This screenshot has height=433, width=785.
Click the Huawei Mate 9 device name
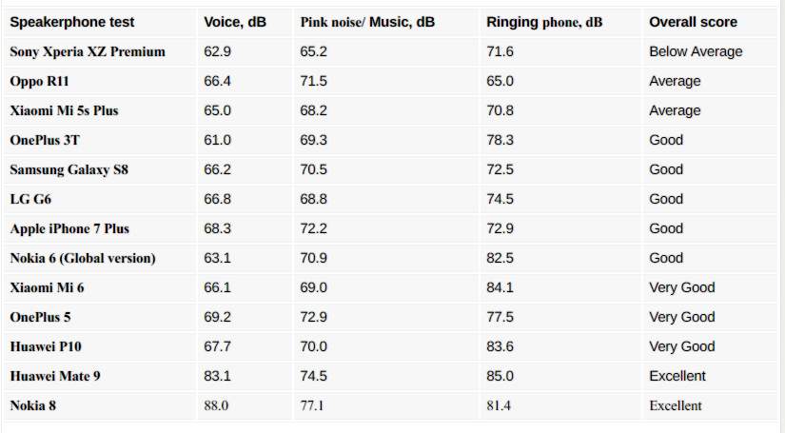click(55, 377)
